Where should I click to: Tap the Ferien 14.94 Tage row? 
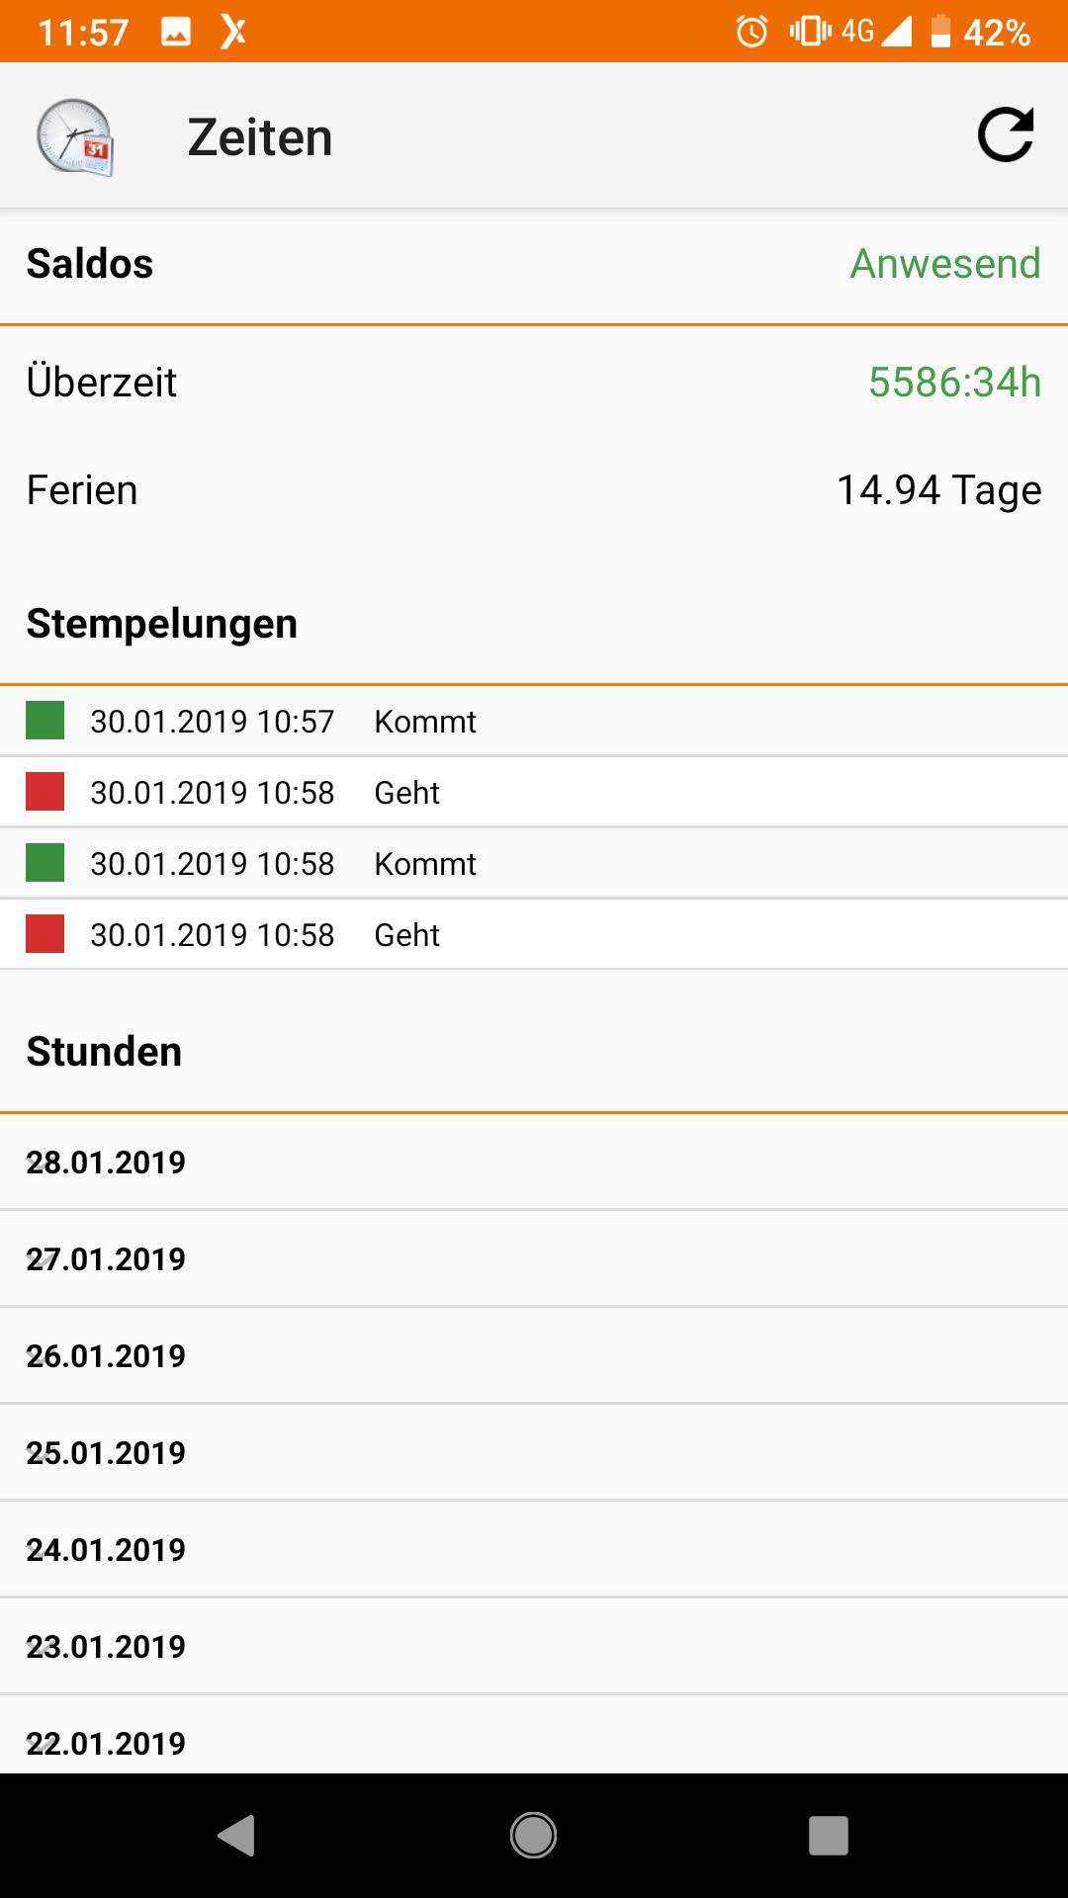pyautogui.click(x=534, y=490)
